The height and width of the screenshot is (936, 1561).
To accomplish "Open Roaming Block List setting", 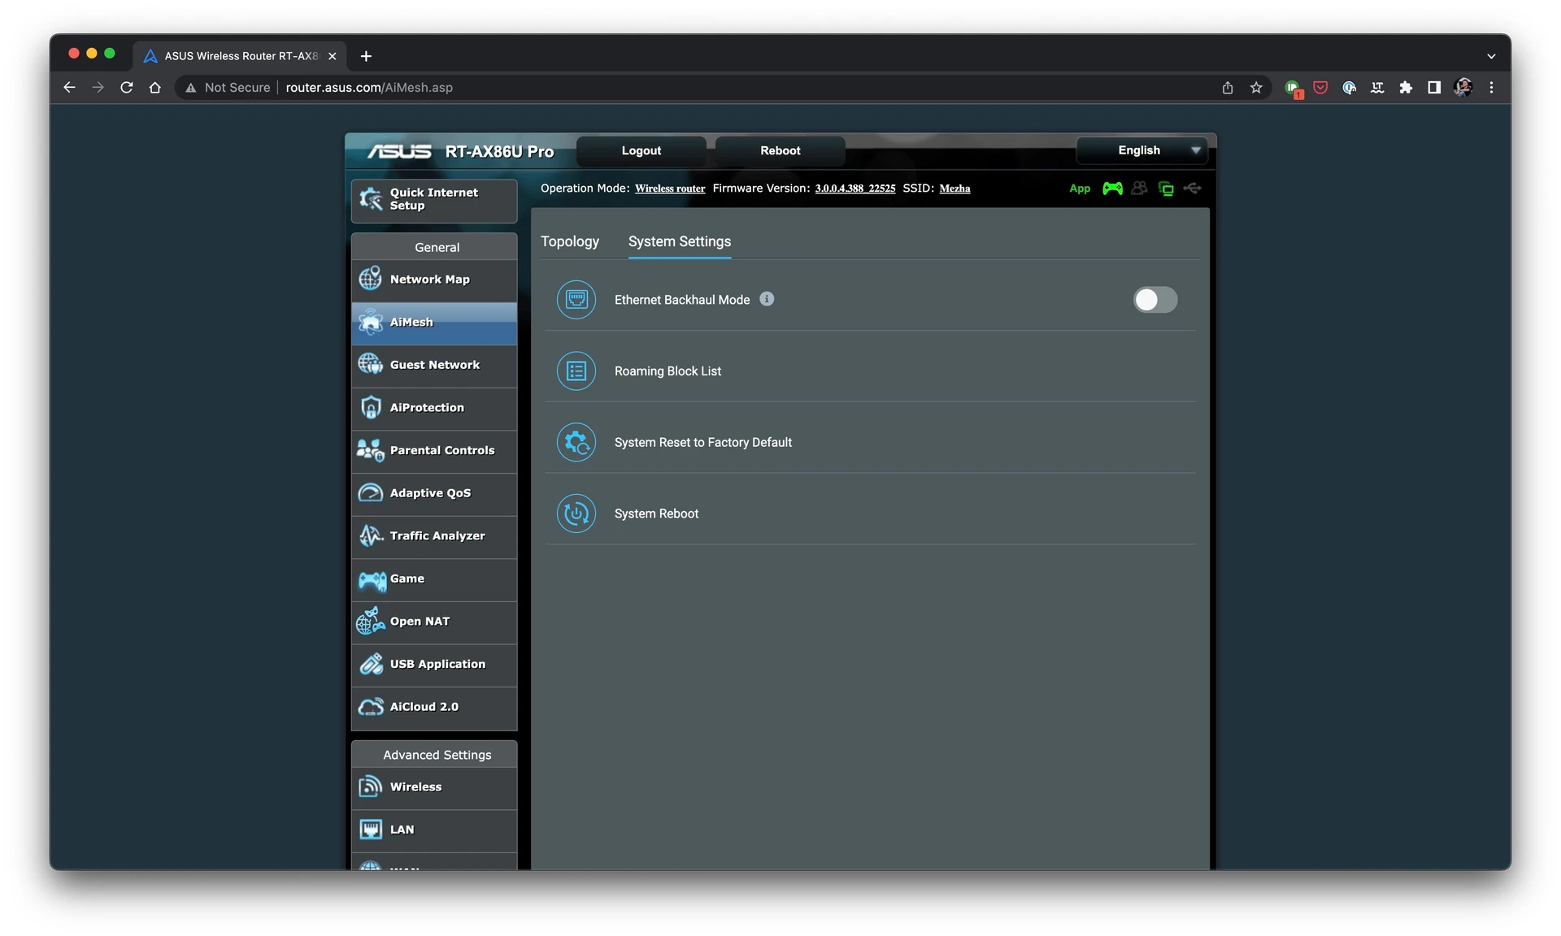I will 869,371.
